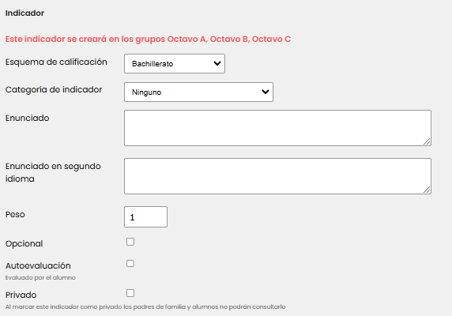
Task: Enable the Autoevaluación checkbox
Action: [x=130, y=264]
